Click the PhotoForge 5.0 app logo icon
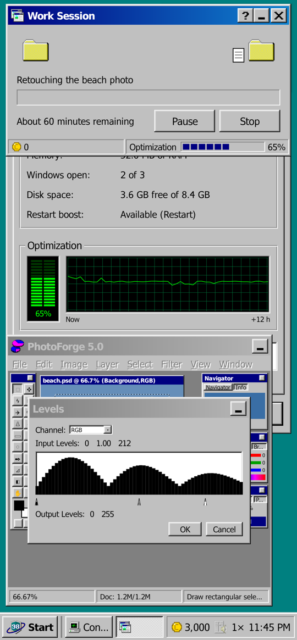297x640 pixels. click(18, 347)
